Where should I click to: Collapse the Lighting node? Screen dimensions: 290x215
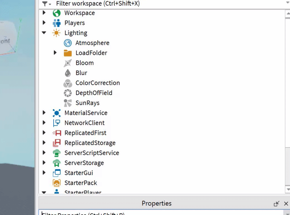click(x=44, y=33)
